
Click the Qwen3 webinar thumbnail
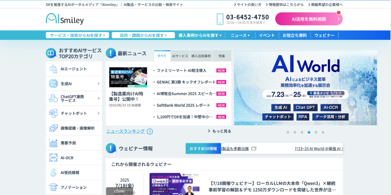click(x=175, y=184)
